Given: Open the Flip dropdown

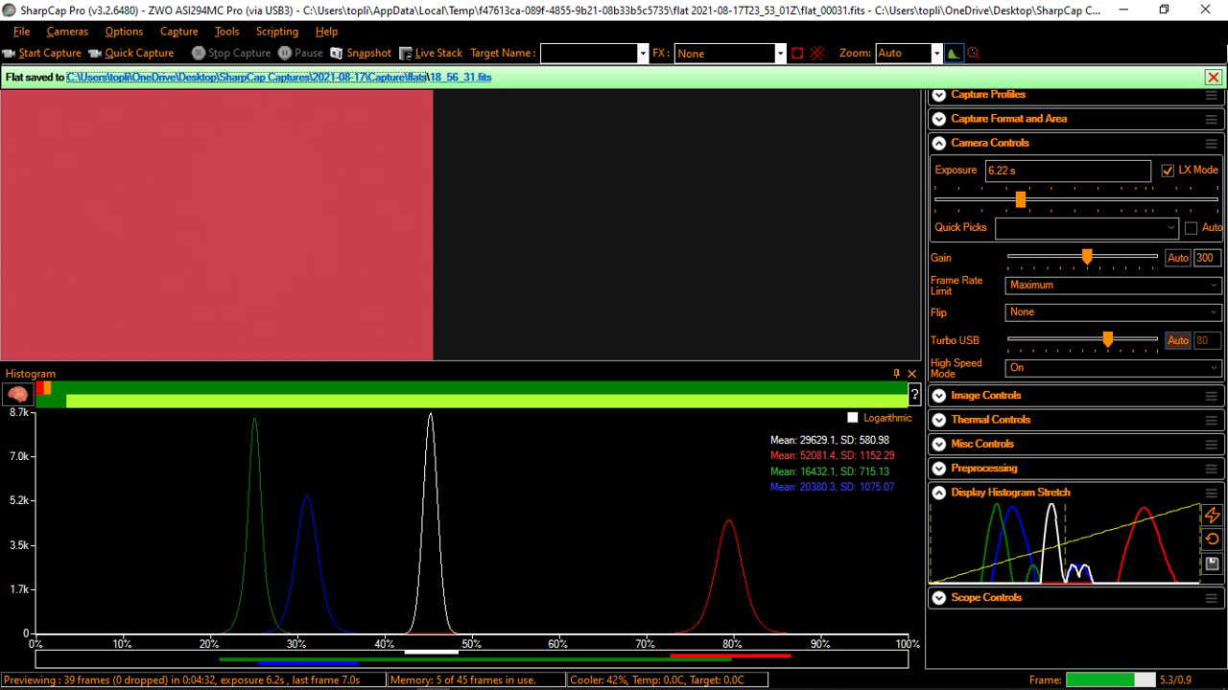Looking at the screenshot, I should [1114, 312].
